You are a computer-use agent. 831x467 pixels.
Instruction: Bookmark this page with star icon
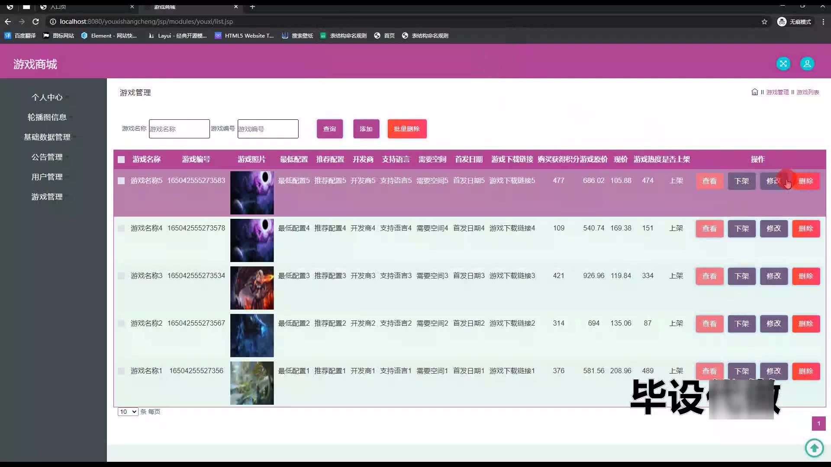(x=764, y=22)
